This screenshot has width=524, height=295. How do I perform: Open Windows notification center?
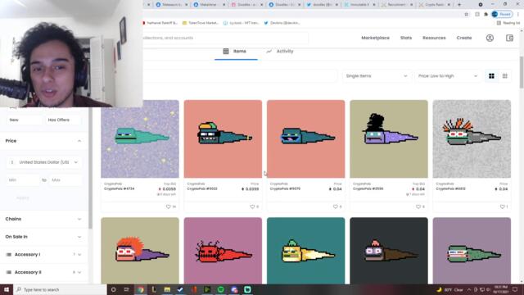click(x=515, y=289)
